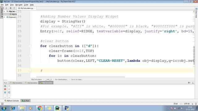Toggle the 4: Run tool window tab
The height and width of the screenshot is (111, 198).
coord(26,101)
